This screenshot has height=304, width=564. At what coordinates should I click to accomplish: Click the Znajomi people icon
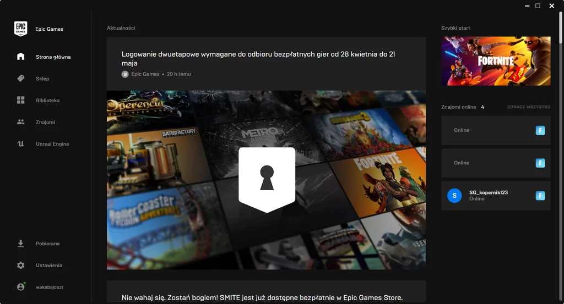[20, 122]
